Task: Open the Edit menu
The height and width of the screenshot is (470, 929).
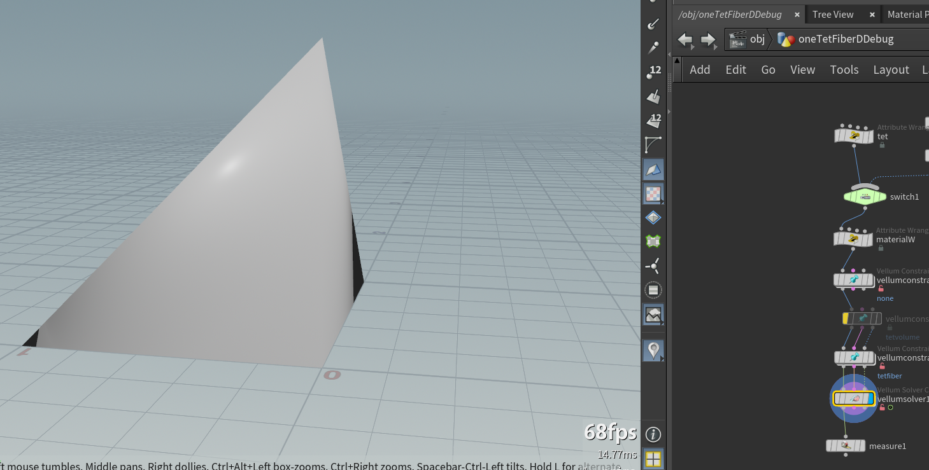Action: tap(735, 70)
